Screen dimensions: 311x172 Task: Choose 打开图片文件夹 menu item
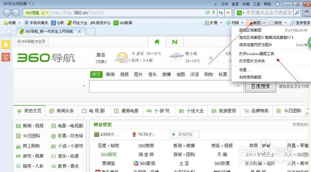click(271, 61)
